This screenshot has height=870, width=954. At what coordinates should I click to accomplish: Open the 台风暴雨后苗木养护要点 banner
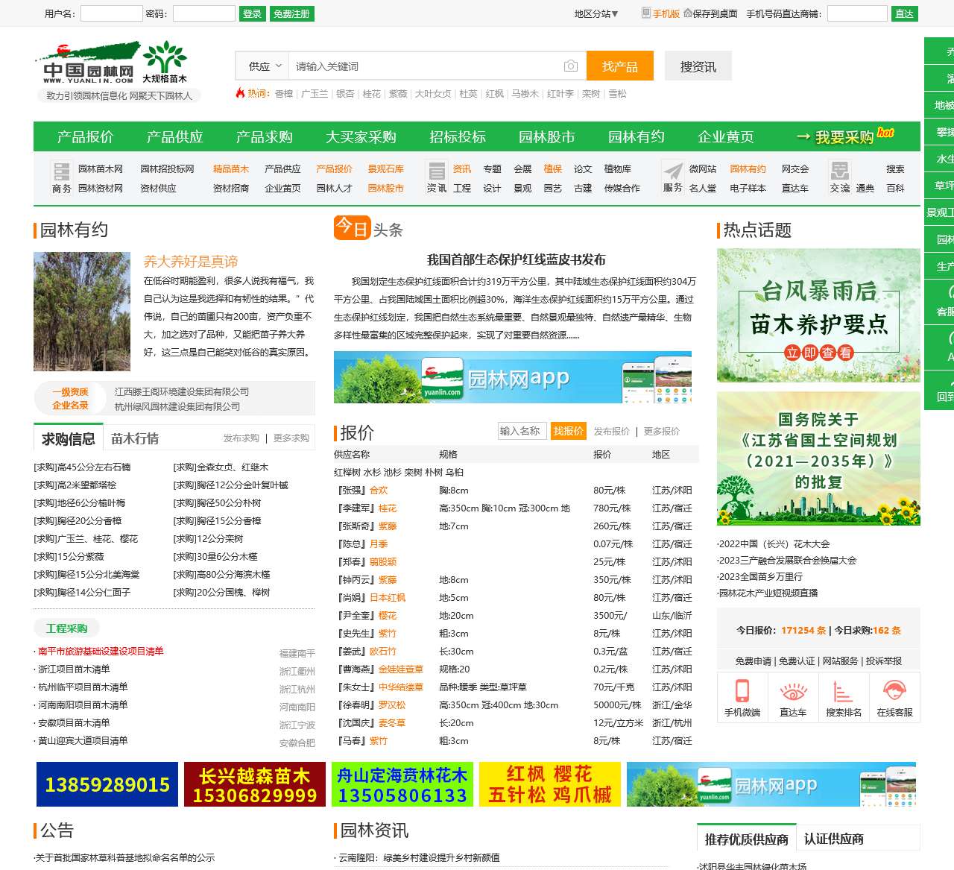pos(818,315)
